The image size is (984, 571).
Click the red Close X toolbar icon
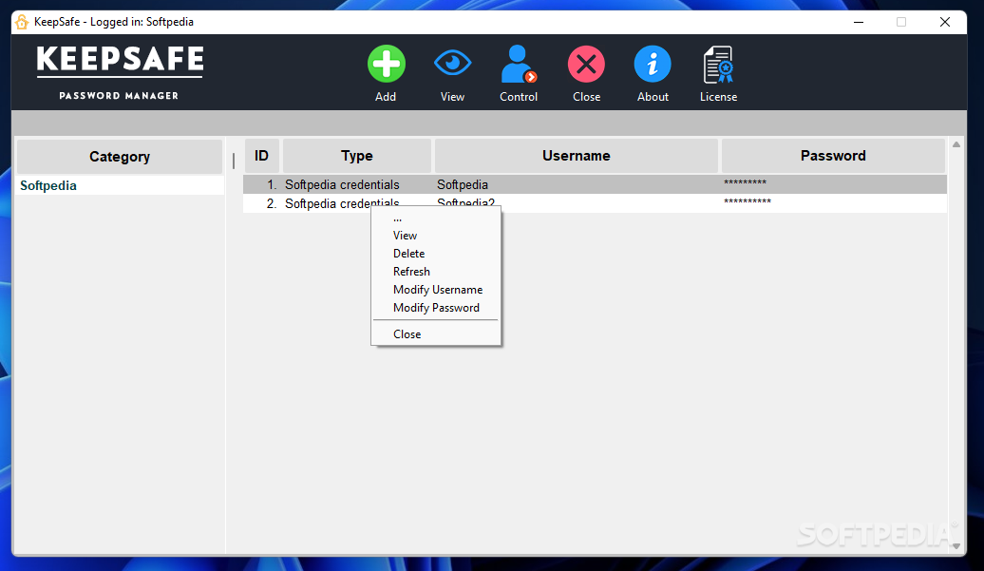pos(586,64)
